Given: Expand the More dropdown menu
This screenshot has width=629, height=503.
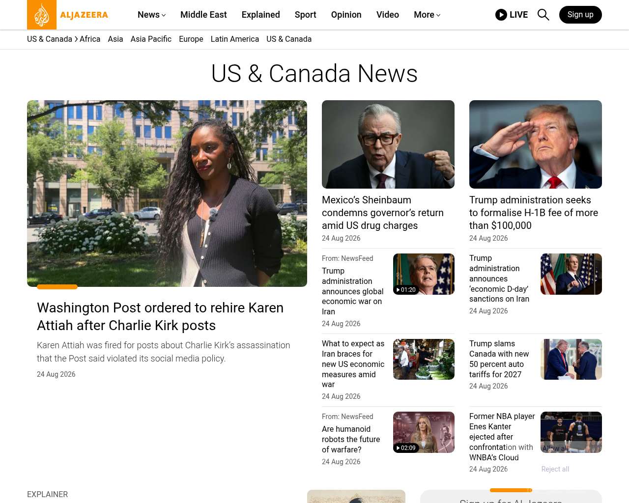Looking at the screenshot, I should [x=427, y=15].
